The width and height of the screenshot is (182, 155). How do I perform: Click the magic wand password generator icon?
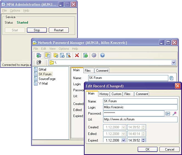coord(174,114)
